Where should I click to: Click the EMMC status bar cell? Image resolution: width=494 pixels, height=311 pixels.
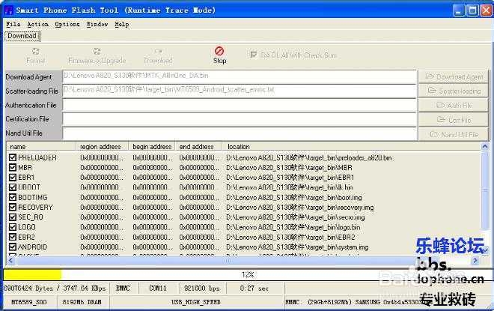pos(123,289)
